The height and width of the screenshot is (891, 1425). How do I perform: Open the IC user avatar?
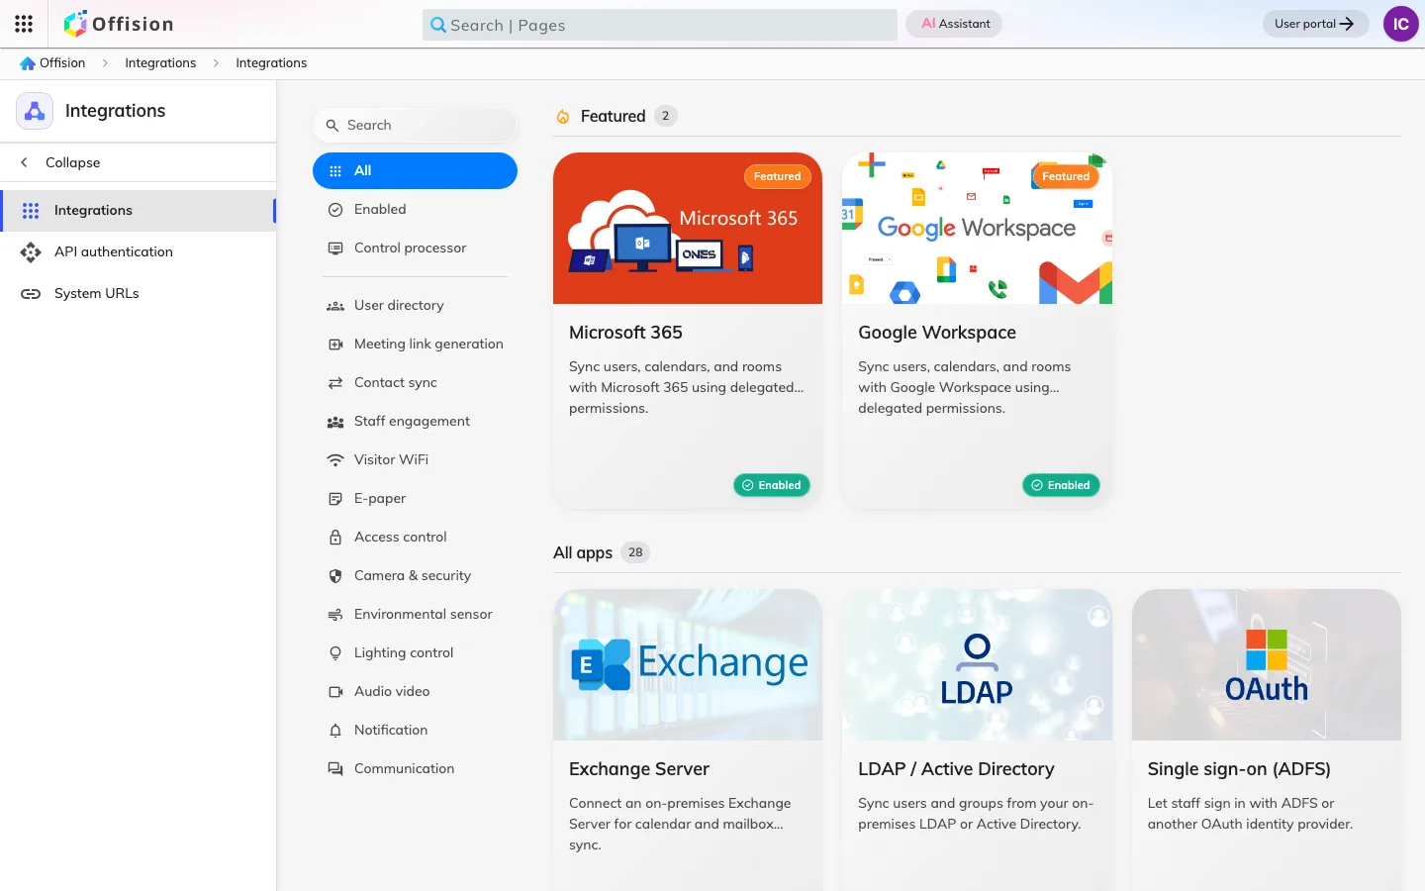tap(1400, 24)
